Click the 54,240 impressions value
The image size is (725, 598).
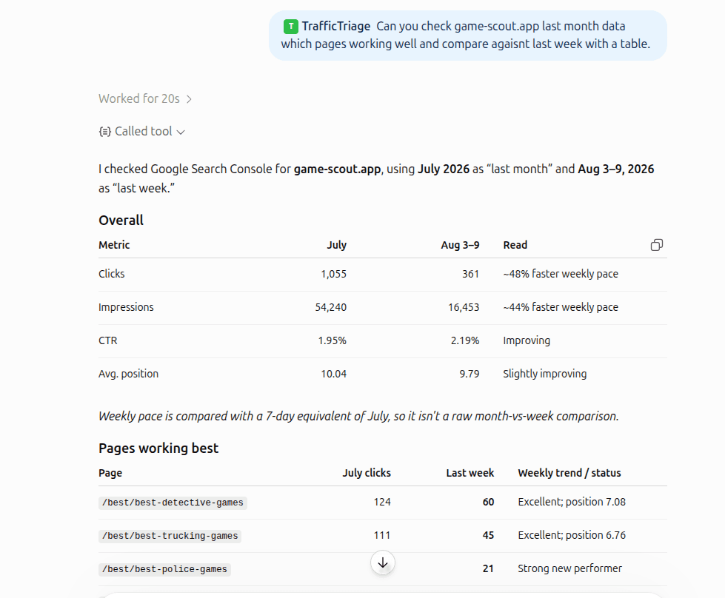pos(330,307)
